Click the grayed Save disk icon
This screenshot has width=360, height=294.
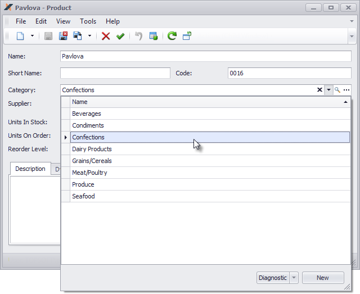tap(48, 36)
